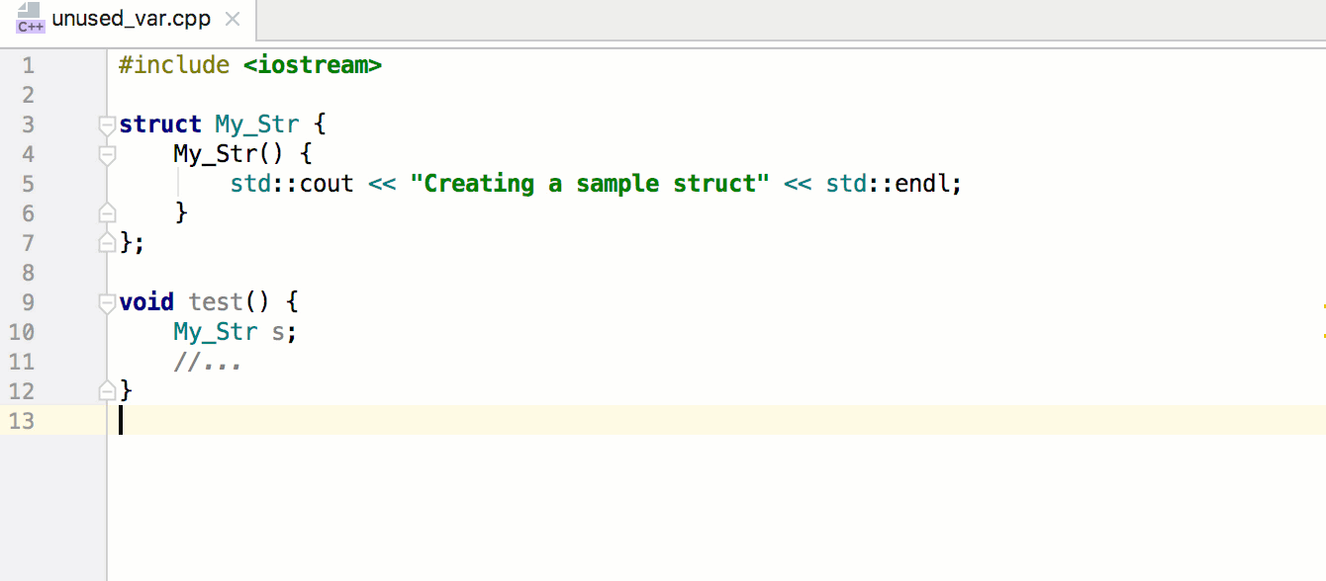Viewport: 1326px width, 581px height.
Task: Collapse the void test() fold marker
Action: point(108,303)
